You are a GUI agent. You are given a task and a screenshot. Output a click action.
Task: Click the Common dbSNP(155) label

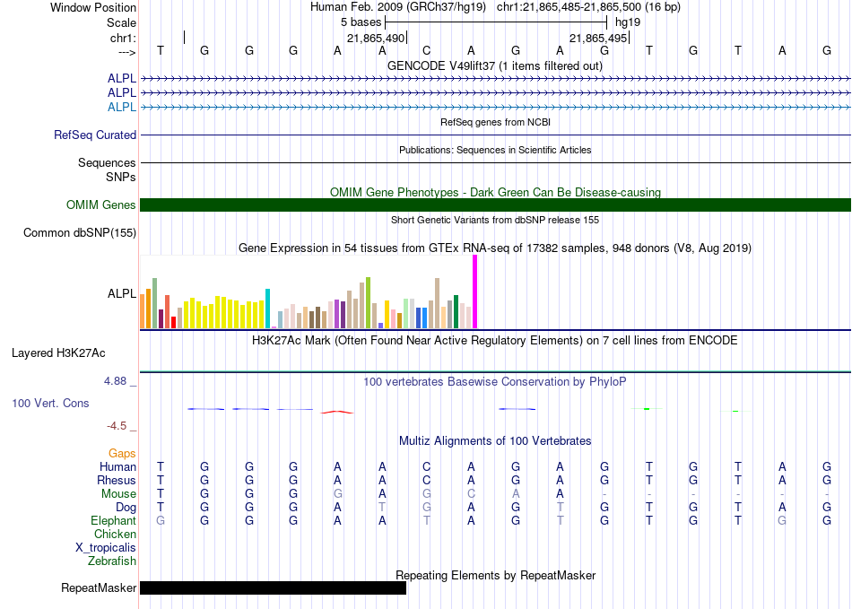click(80, 232)
